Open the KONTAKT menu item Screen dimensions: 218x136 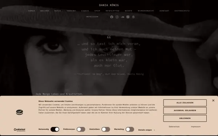coord(164,11)
